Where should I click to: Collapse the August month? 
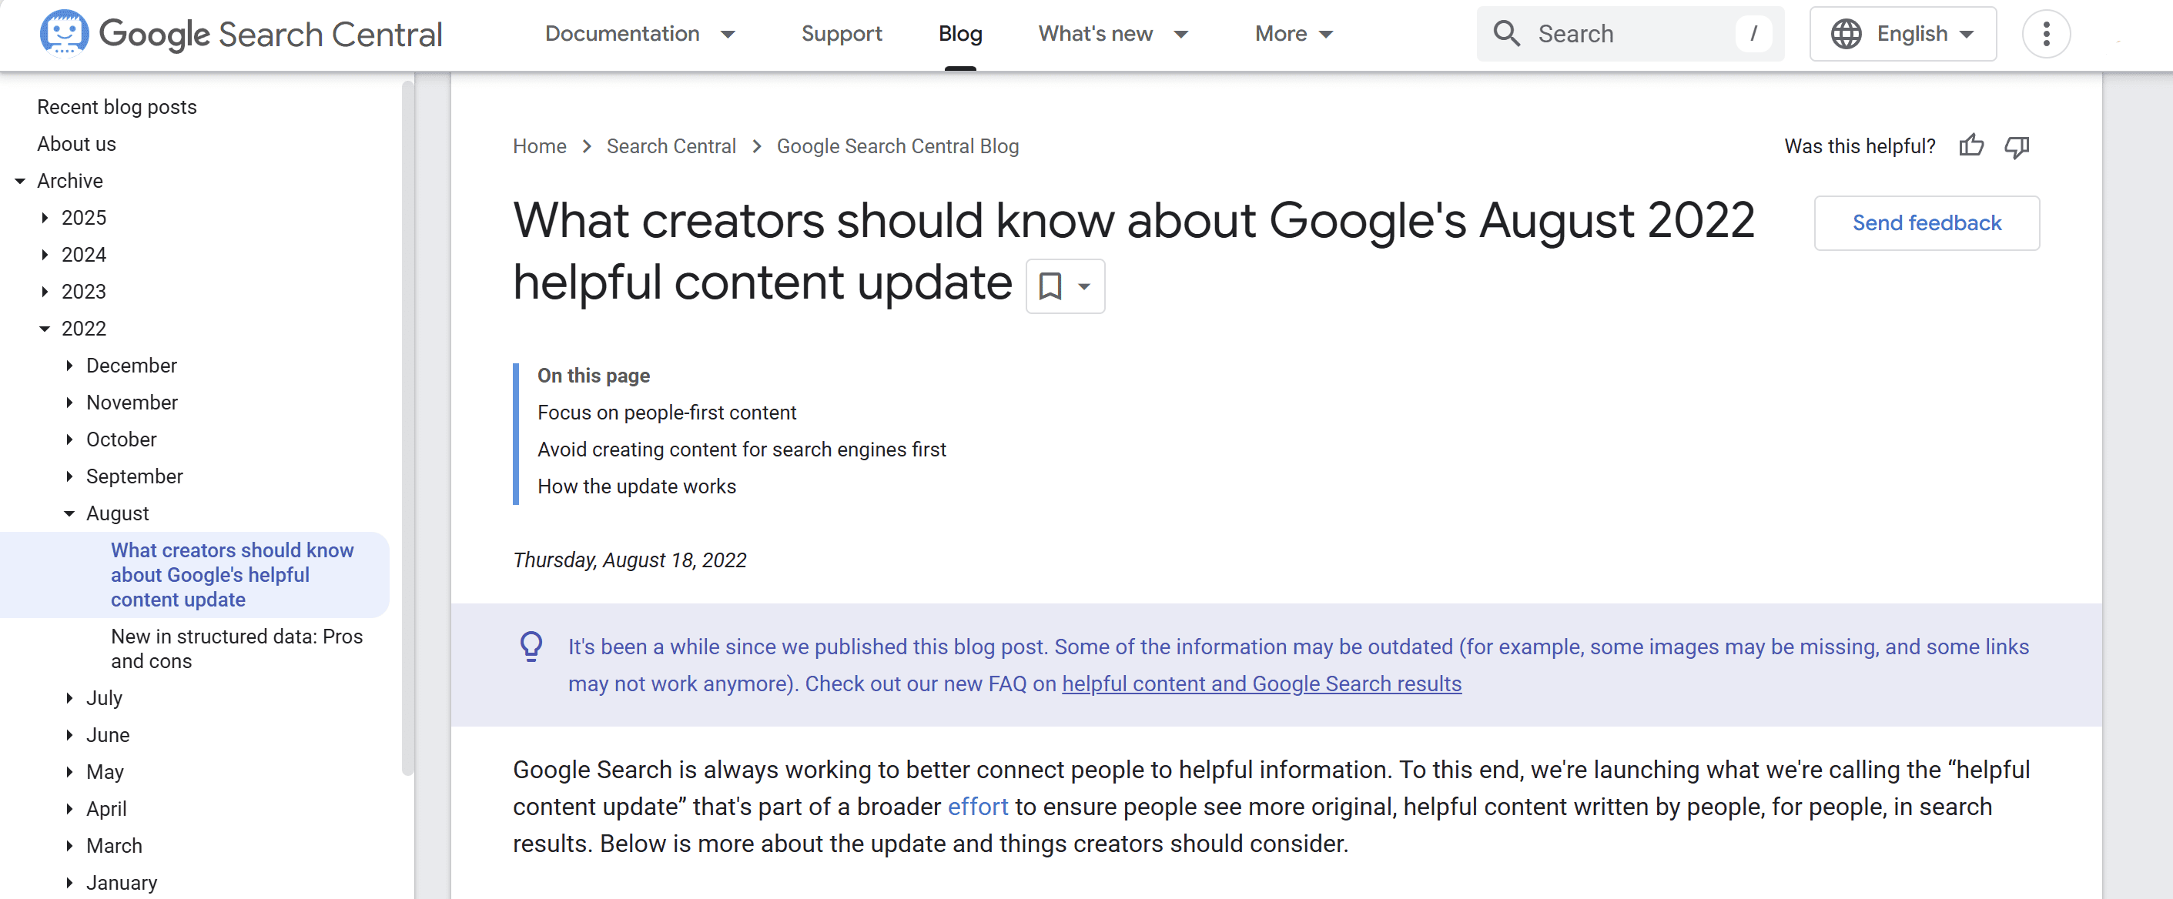tap(69, 513)
